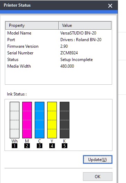Select the white ink level bar
Image resolution: width=126 pixels, height=183 pixels.
pos(15,120)
